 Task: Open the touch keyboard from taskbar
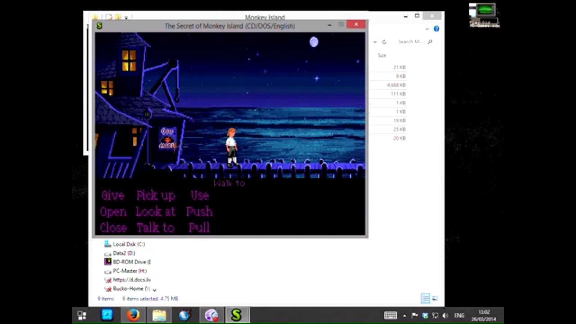pos(391,315)
